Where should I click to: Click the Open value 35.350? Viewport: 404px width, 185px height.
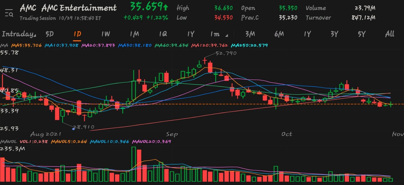(288, 8)
